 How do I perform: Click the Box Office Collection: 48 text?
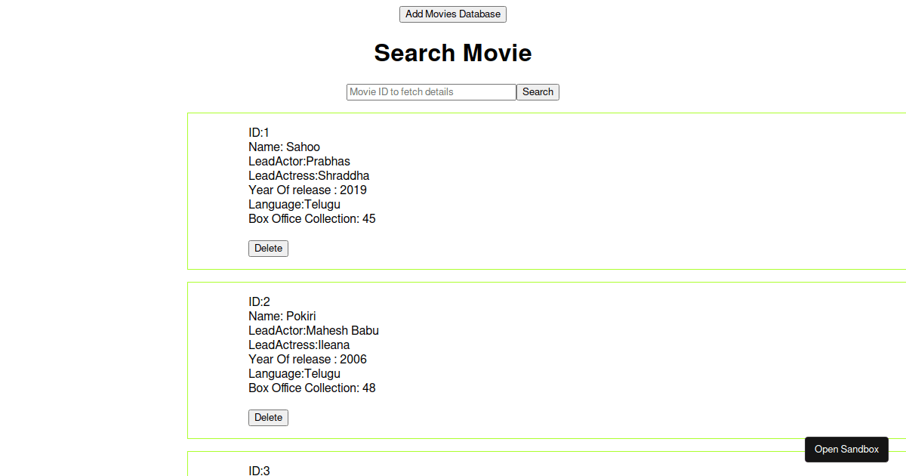click(312, 388)
